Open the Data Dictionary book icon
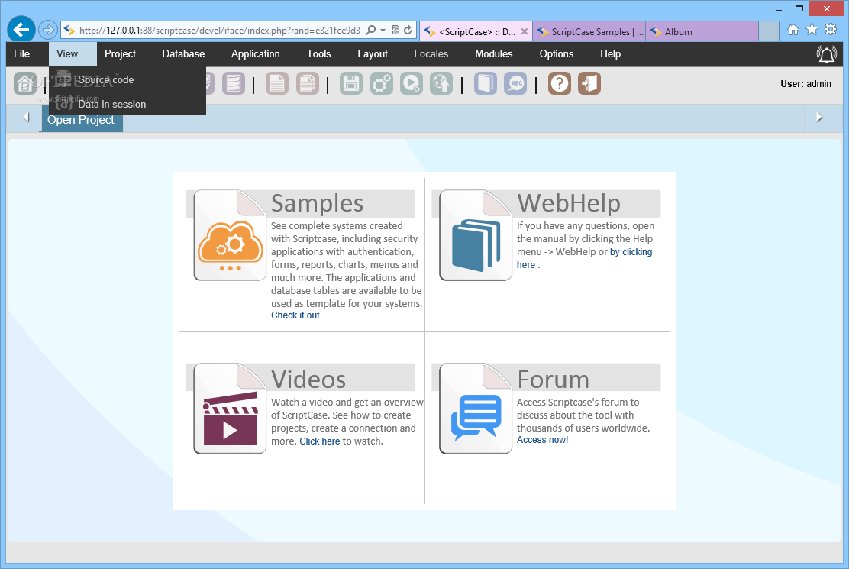 coord(486,83)
